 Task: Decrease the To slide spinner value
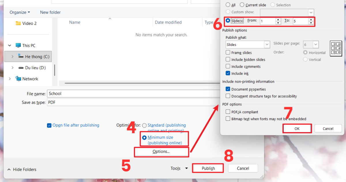click(x=311, y=23)
